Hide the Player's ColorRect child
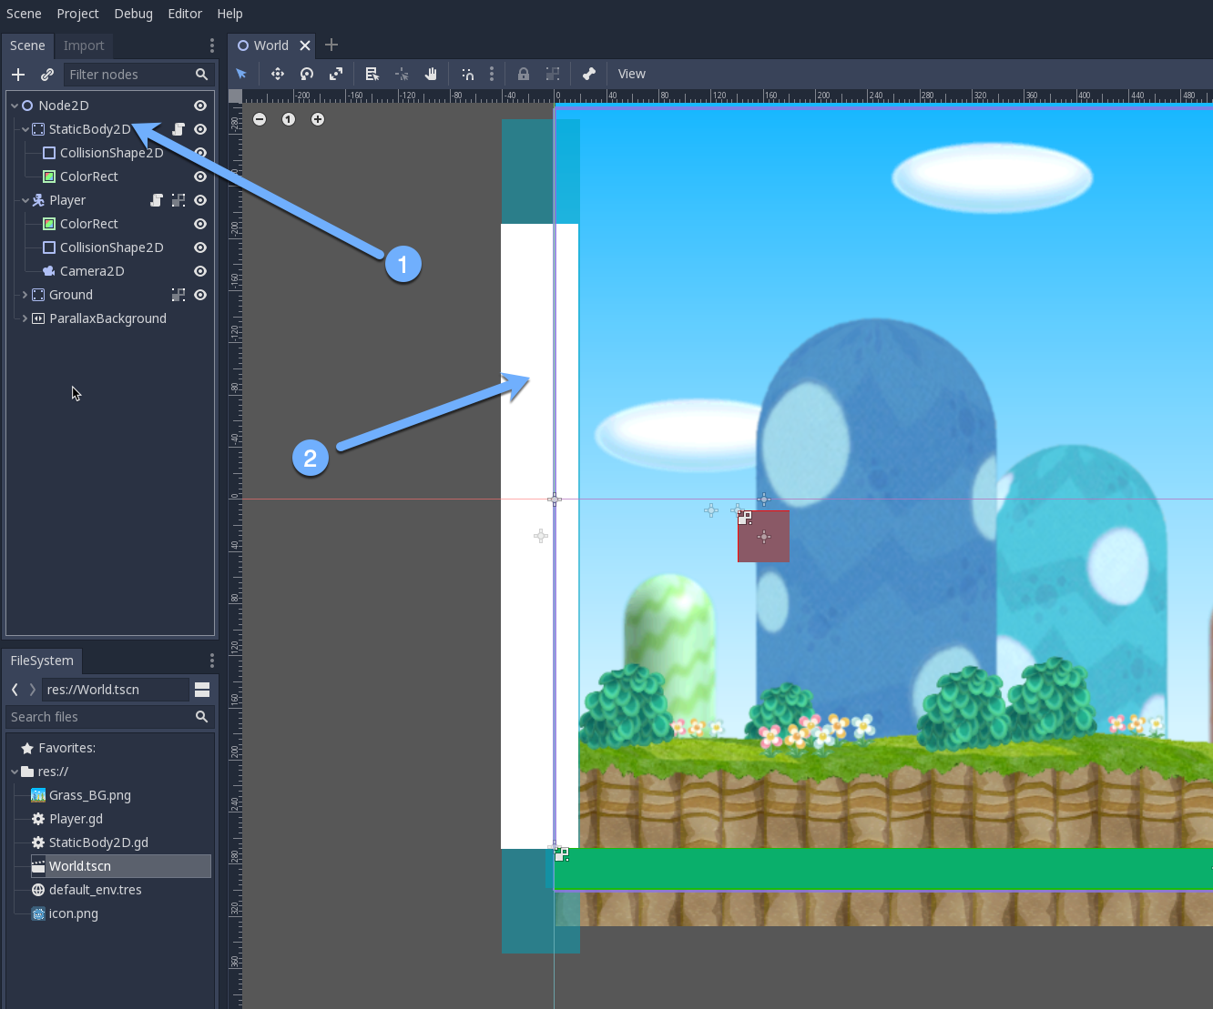1213x1009 pixels. pos(200,224)
